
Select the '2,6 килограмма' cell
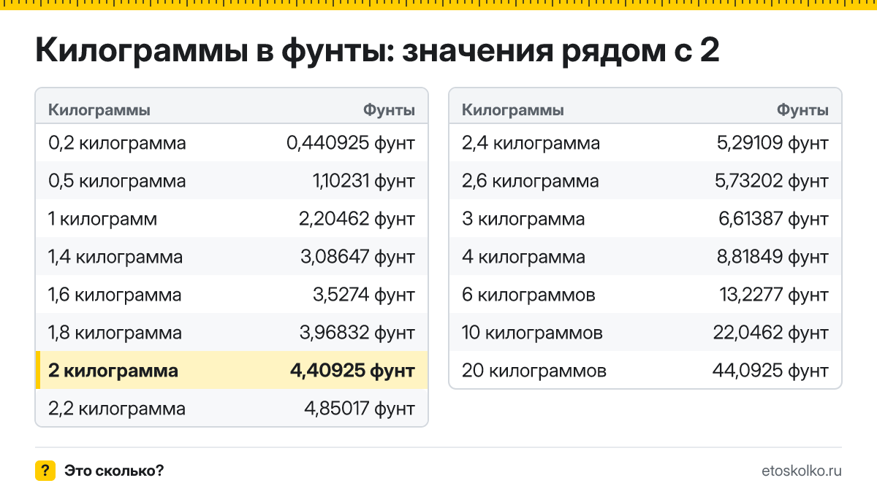click(x=531, y=181)
